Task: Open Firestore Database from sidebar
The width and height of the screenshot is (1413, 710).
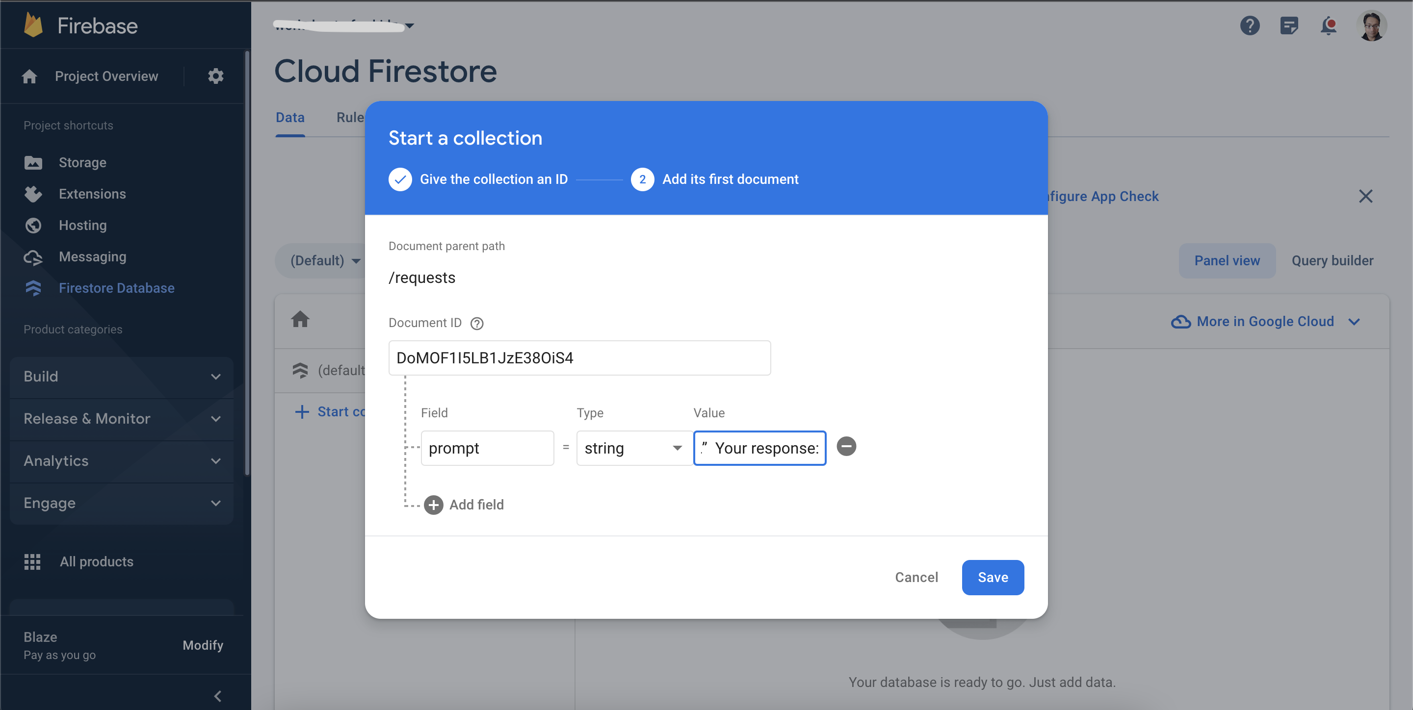Action: [x=117, y=288]
